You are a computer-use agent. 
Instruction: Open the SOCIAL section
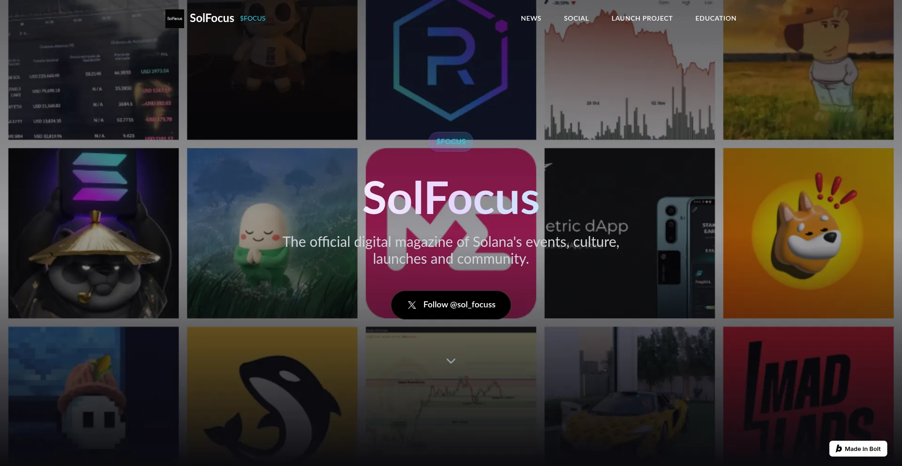[576, 18]
